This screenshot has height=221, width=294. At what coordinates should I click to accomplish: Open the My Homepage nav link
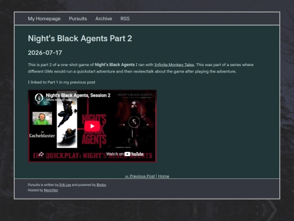(44, 19)
